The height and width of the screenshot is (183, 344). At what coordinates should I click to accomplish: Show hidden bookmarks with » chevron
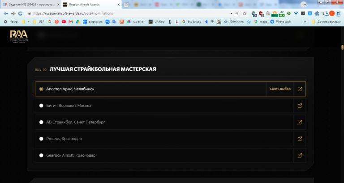(305, 21)
